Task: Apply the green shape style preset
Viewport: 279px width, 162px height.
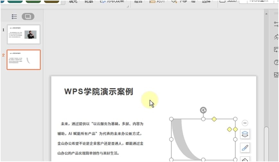Action: tap(33, 1)
